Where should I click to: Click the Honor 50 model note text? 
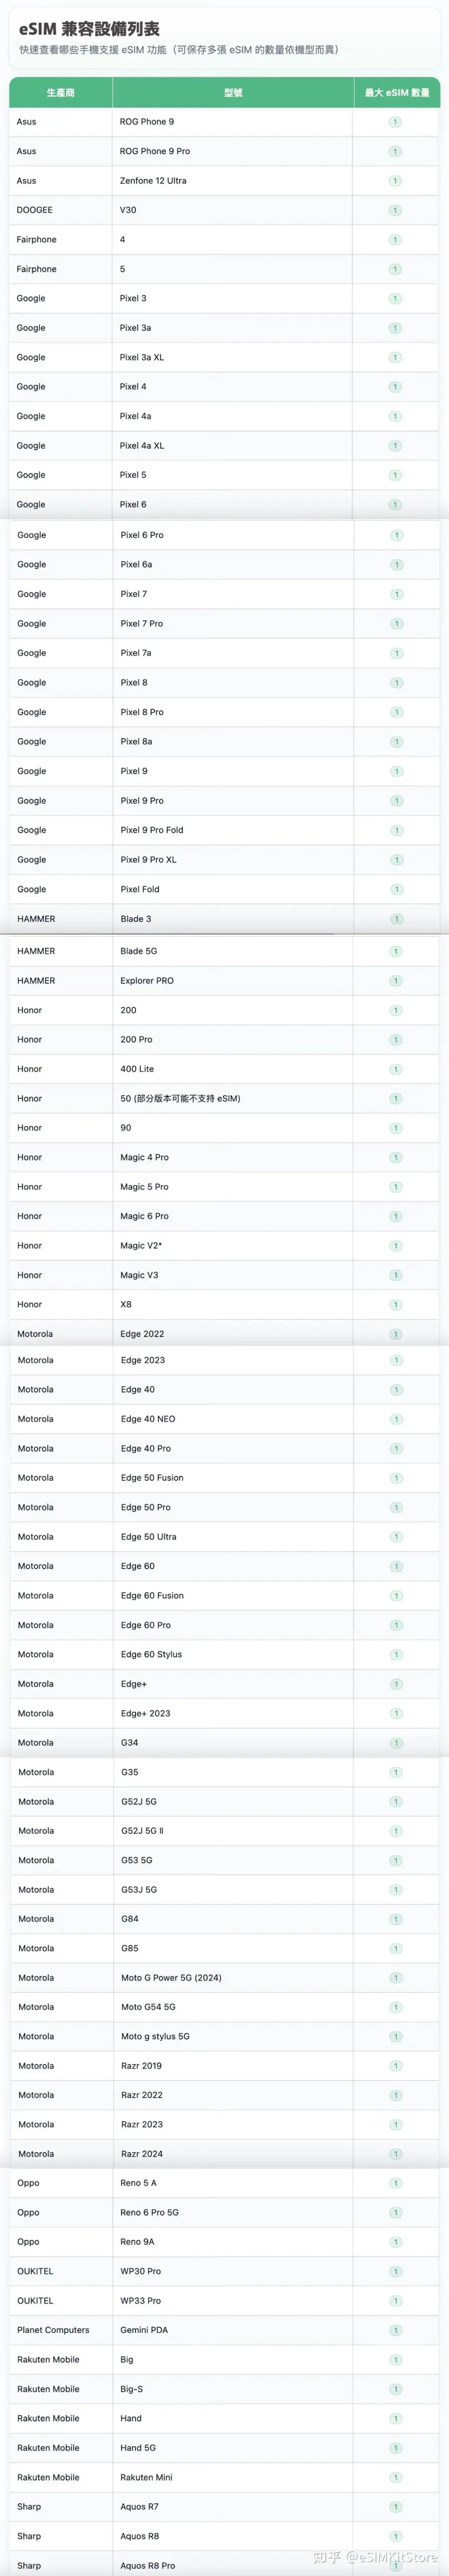click(180, 1098)
